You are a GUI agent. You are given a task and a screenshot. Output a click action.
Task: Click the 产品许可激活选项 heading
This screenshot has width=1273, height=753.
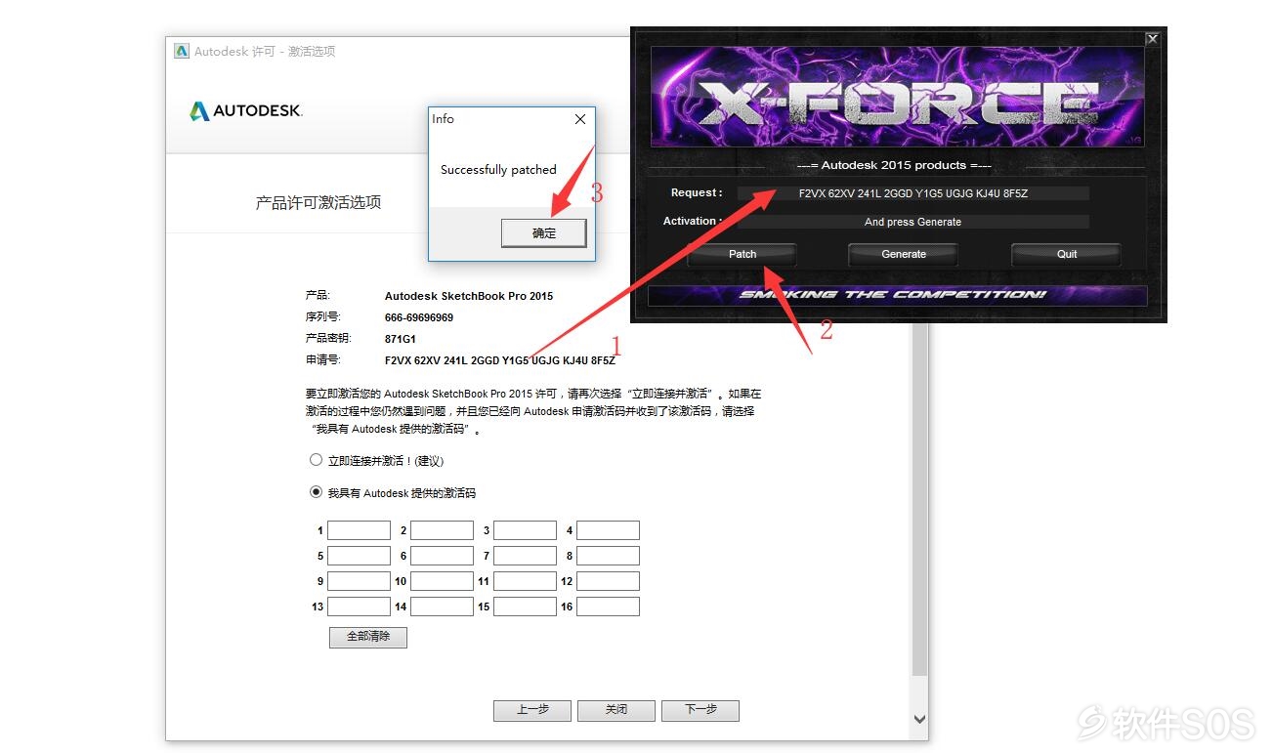pyautogui.click(x=318, y=203)
